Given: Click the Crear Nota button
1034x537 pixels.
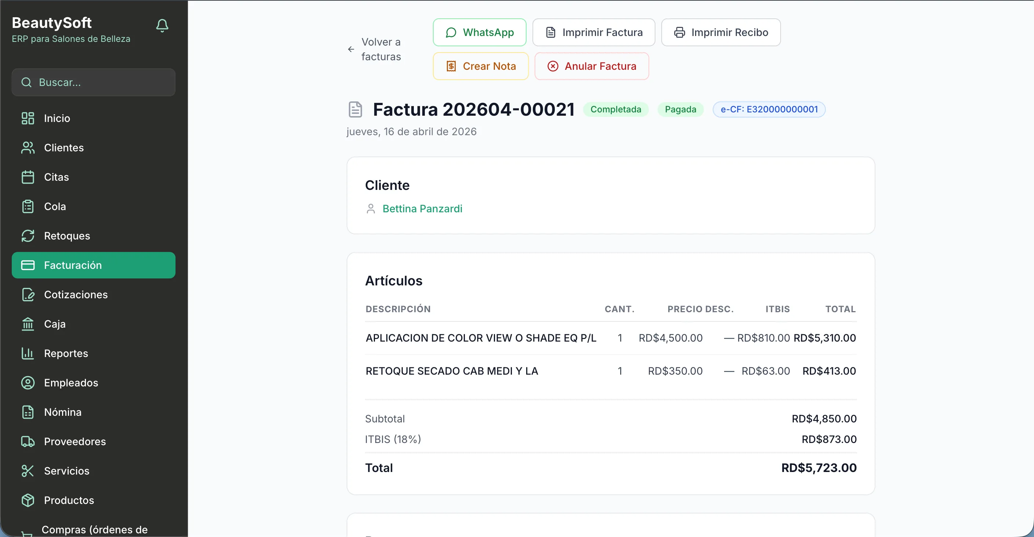Looking at the screenshot, I should [481, 66].
